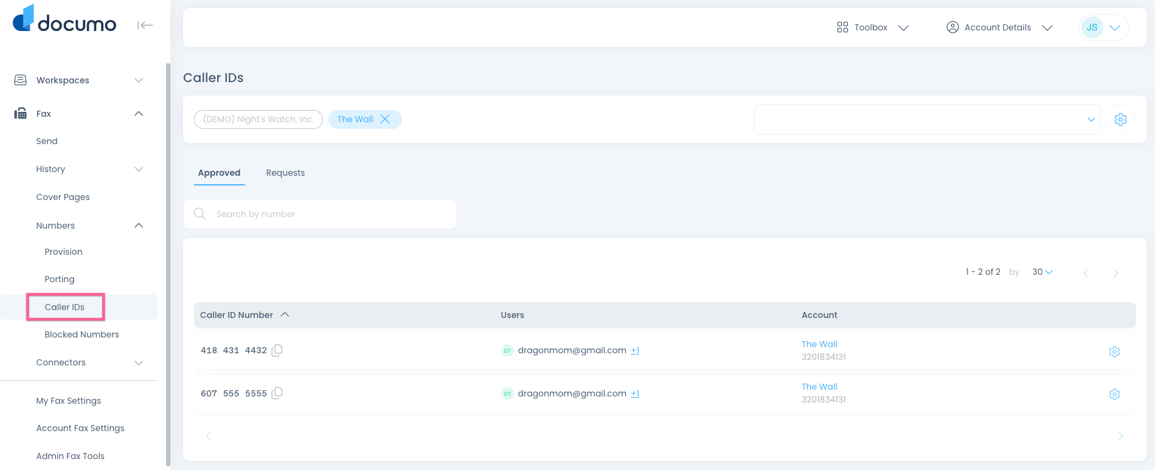Click the +1 users link in second row
The height and width of the screenshot is (470, 1155).
(635, 393)
